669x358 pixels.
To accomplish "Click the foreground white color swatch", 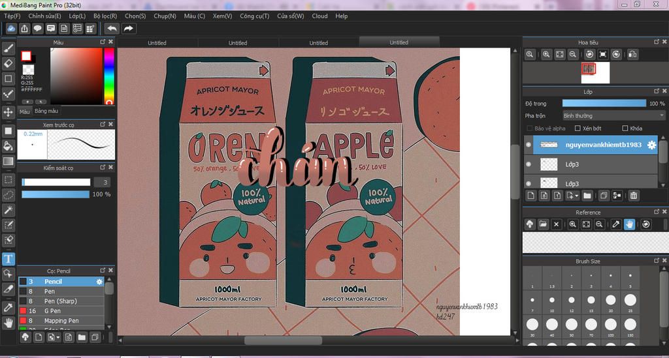I will point(26,56).
